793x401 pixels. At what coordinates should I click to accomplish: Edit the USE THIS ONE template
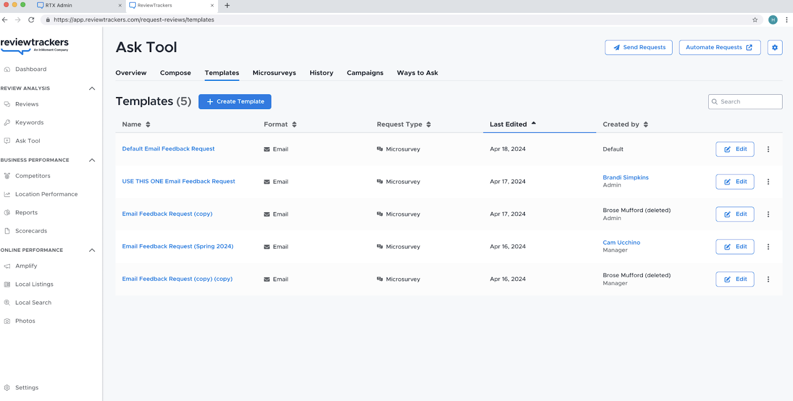point(735,182)
